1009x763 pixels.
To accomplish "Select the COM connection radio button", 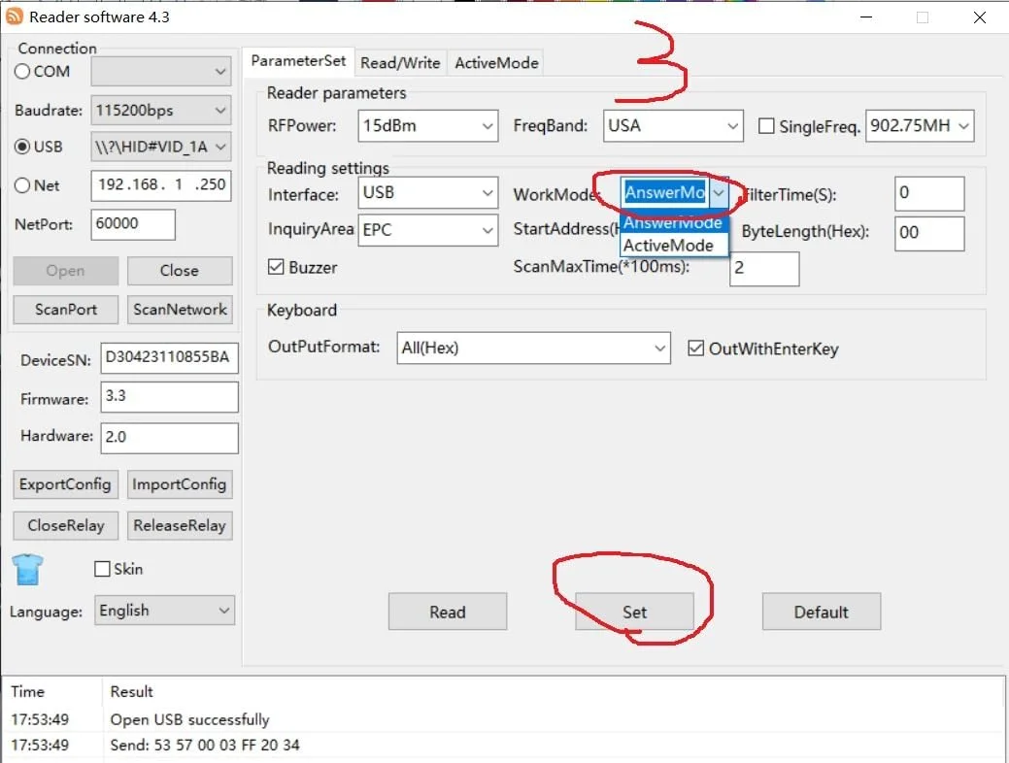I will [x=23, y=71].
